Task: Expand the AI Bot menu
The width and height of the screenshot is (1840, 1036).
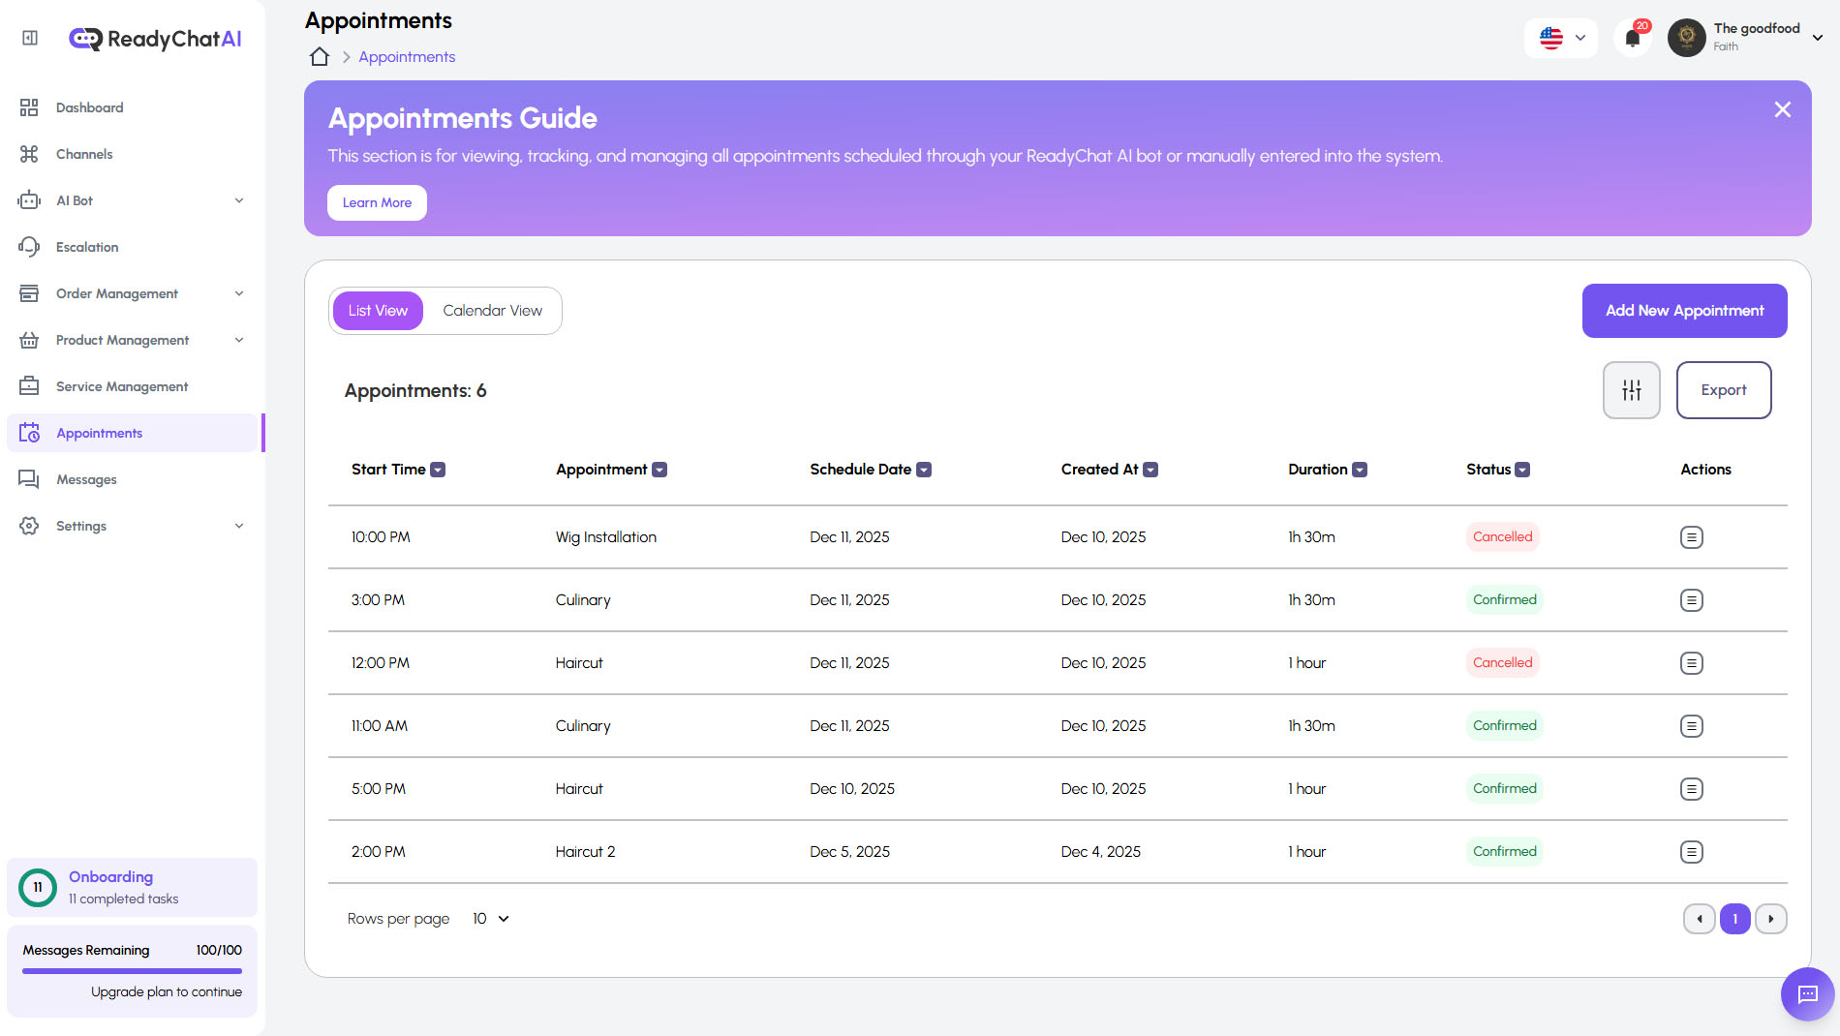Action: pos(239,200)
